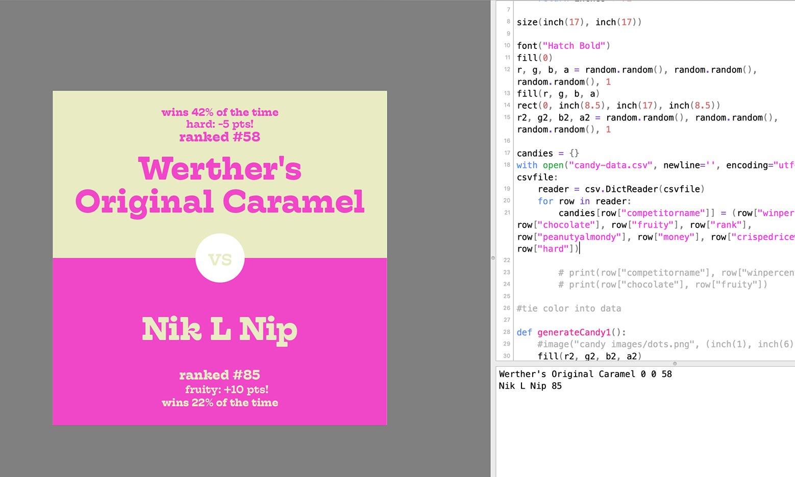Place cursor on the fill(r, g, b, a) line
This screenshot has height=477, width=795.
point(558,93)
